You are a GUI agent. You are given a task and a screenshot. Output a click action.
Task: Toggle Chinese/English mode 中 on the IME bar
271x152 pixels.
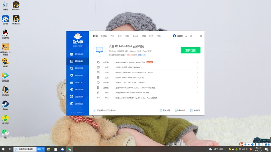245,145
